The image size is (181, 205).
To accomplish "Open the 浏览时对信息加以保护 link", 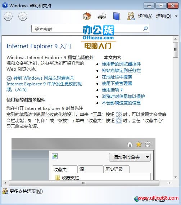I will coord(123,96).
